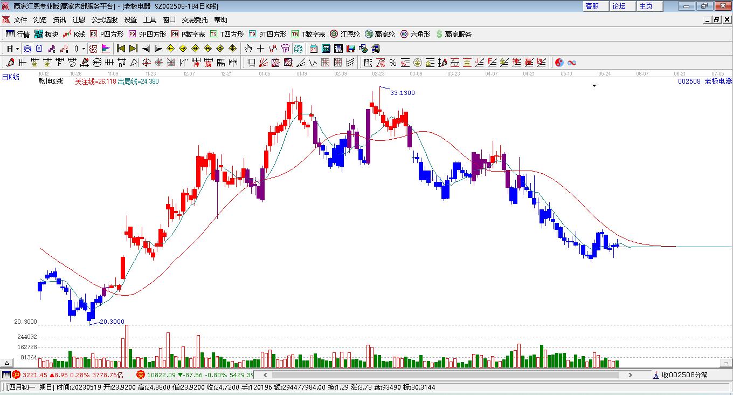Click the black right arrow icon
This screenshot has height=395, width=733.
point(158,49)
